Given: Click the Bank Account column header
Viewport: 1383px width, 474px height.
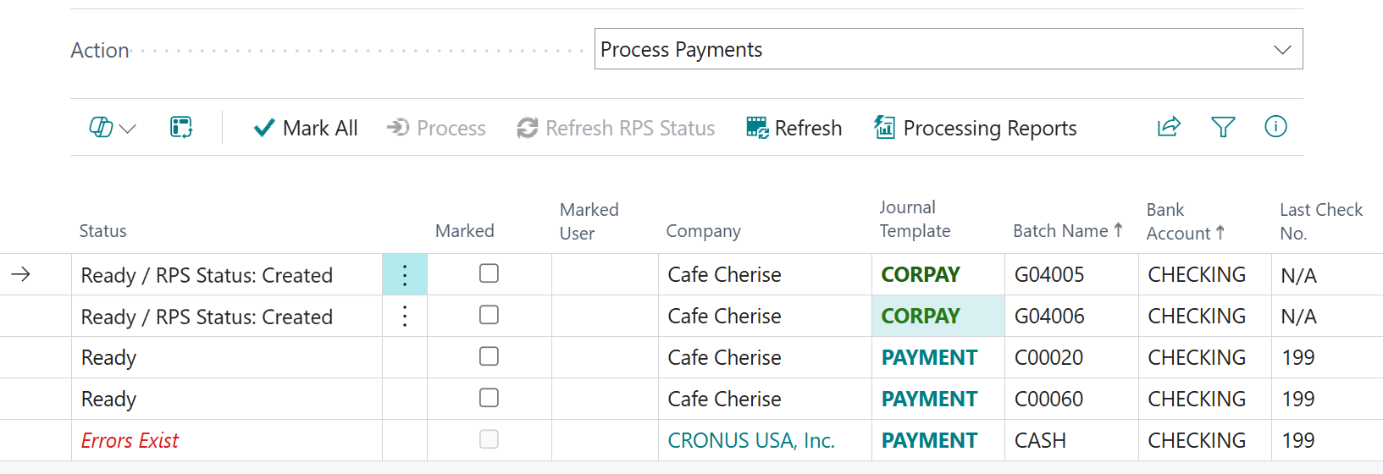Looking at the screenshot, I should pos(1178,222).
